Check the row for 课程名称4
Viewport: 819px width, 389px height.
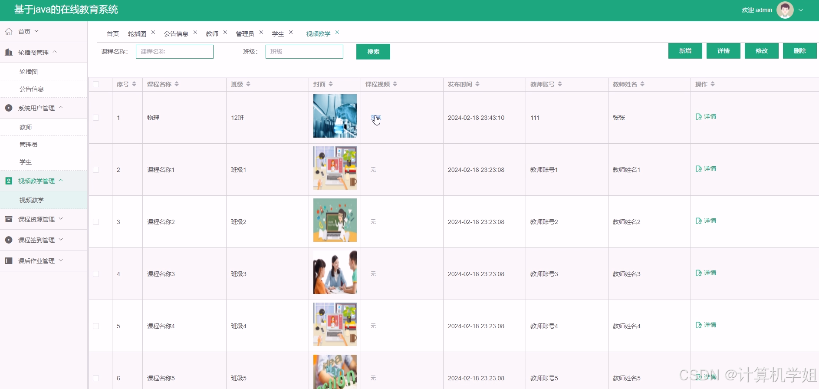coord(96,326)
